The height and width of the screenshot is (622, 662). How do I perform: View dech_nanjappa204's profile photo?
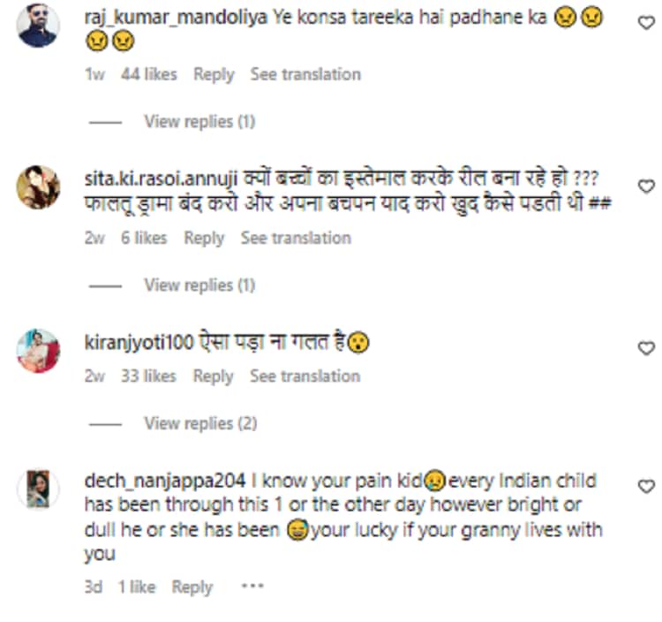click(x=38, y=489)
